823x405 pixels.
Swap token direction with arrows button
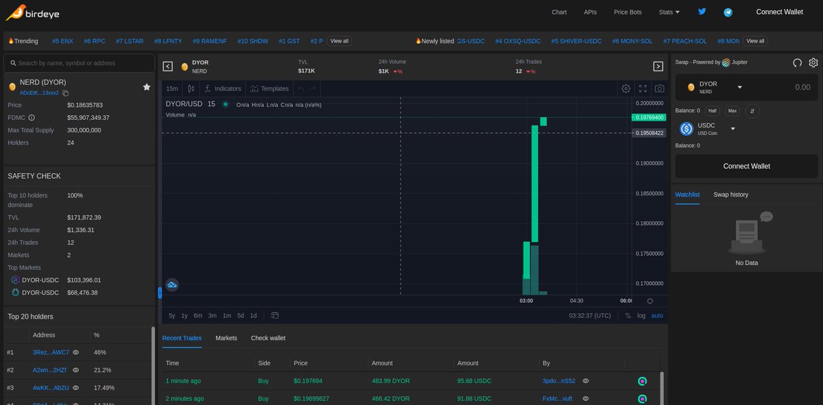[752, 111]
